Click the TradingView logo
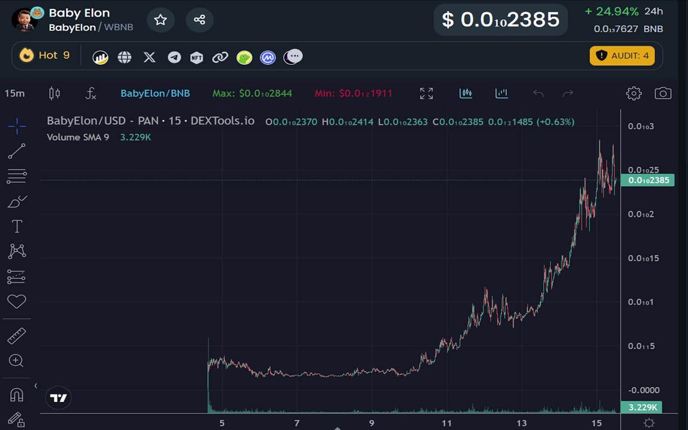This screenshot has height=430, width=688. click(58, 398)
